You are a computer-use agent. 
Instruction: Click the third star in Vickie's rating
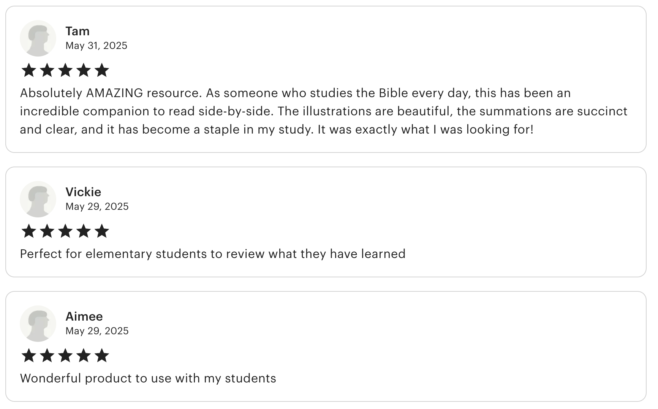[x=65, y=231]
